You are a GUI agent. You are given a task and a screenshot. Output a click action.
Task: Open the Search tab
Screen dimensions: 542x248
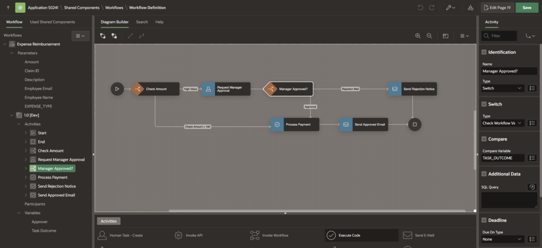(142, 22)
